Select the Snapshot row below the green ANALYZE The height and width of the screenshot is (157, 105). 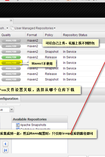pos(52,68)
